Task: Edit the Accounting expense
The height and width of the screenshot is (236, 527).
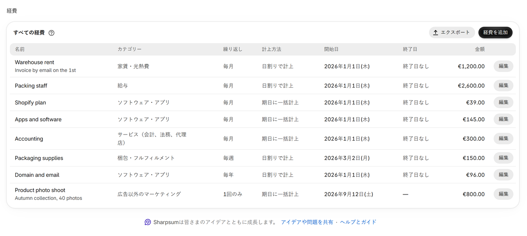Action: (503, 139)
